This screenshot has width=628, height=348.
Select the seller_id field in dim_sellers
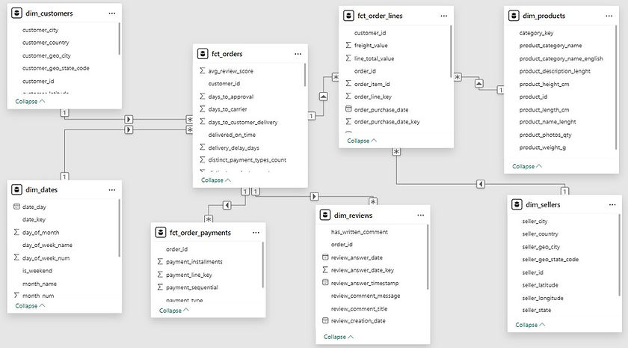tap(532, 272)
